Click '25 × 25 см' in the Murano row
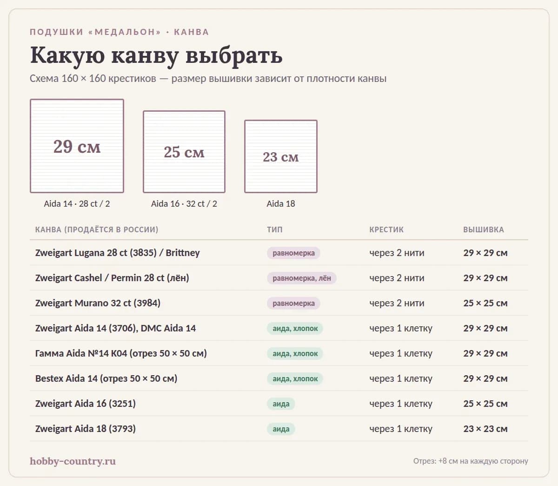This screenshot has width=558, height=486. (x=485, y=303)
